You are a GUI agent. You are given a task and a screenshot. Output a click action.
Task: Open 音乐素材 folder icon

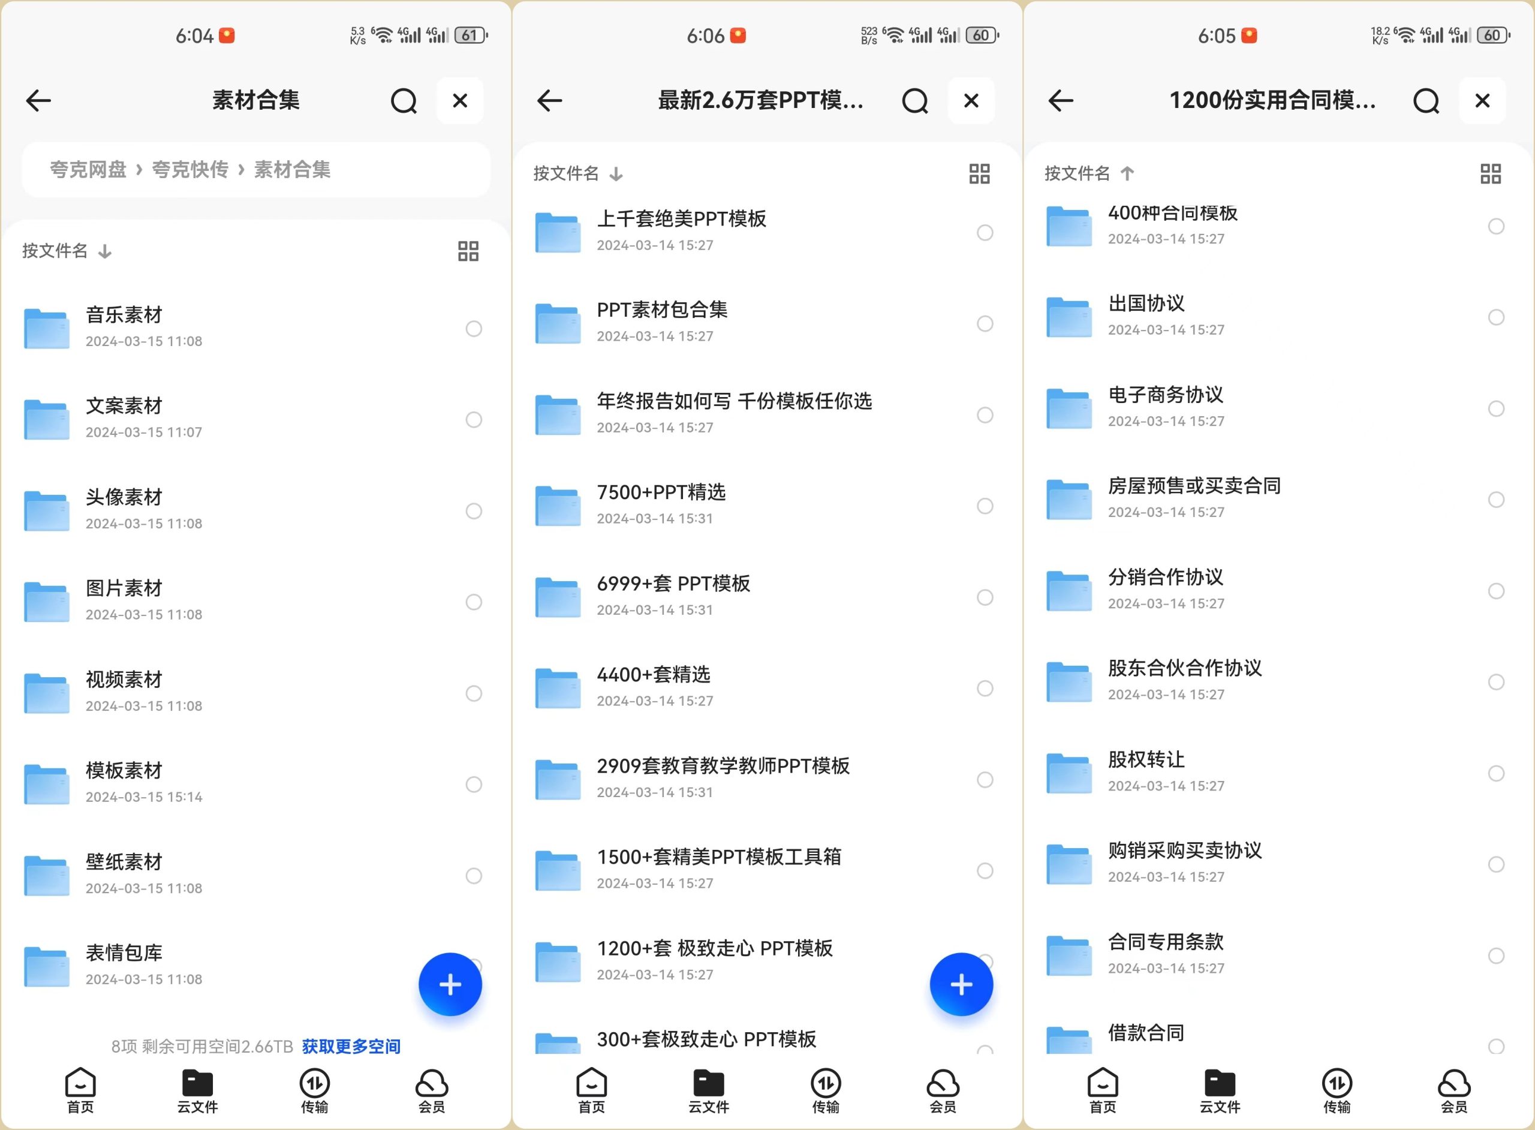[x=47, y=328]
